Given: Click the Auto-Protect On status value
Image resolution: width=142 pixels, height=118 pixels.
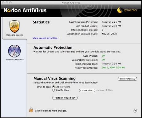Looking at the screenshot, I should [104, 56].
